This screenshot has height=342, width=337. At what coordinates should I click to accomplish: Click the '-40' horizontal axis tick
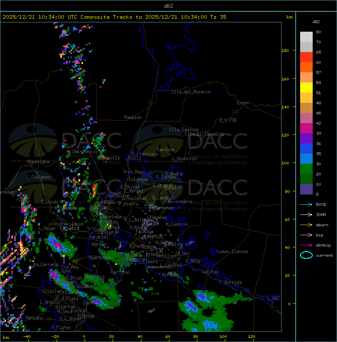27,337
